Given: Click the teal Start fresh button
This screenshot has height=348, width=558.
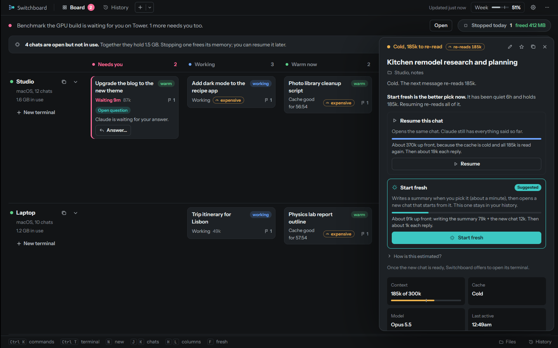Looking at the screenshot, I should pyautogui.click(x=467, y=238).
